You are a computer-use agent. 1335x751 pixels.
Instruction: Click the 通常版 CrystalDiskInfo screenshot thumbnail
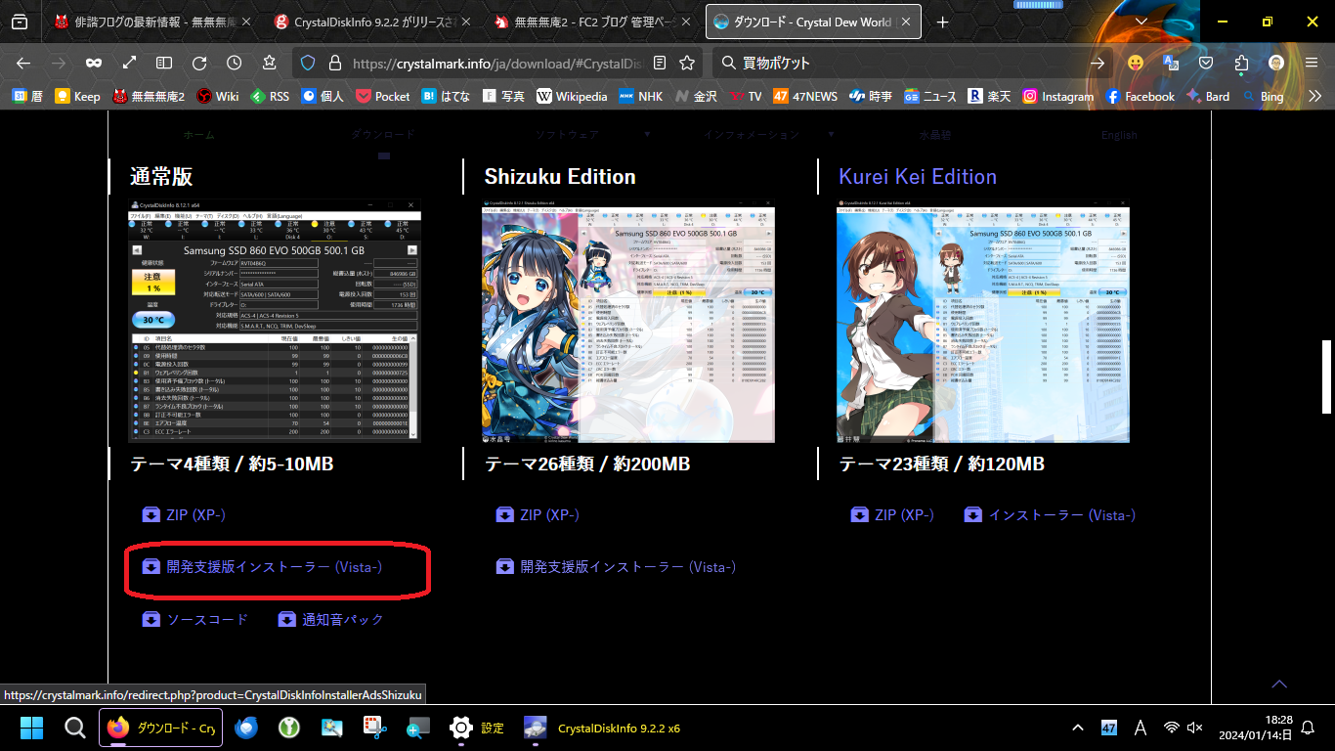(275, 322)
